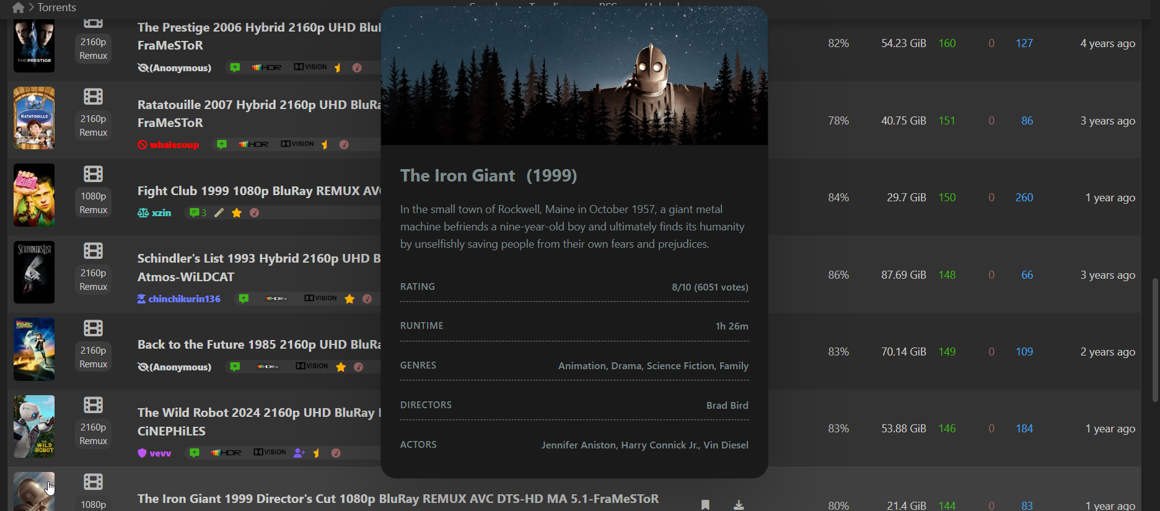The image size is (1160, 511).
Task: Click the HDR badge on Ratatouille
Action: [253, 144]
